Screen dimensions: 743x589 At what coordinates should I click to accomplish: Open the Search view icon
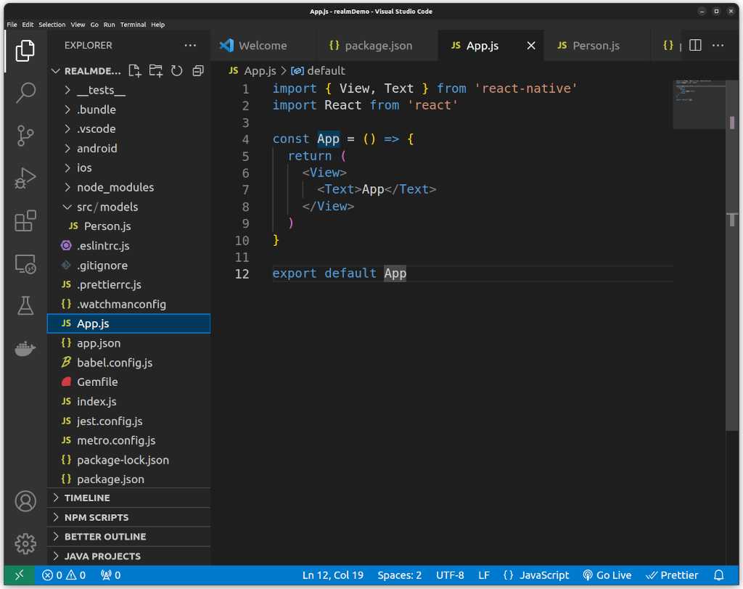click(25, 92)
